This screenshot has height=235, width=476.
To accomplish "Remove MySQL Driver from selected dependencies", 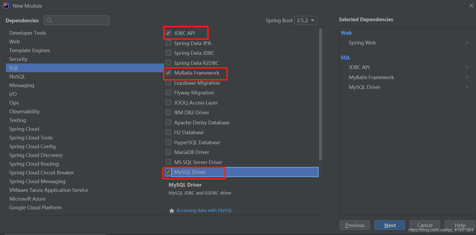I will click(467, 87).
